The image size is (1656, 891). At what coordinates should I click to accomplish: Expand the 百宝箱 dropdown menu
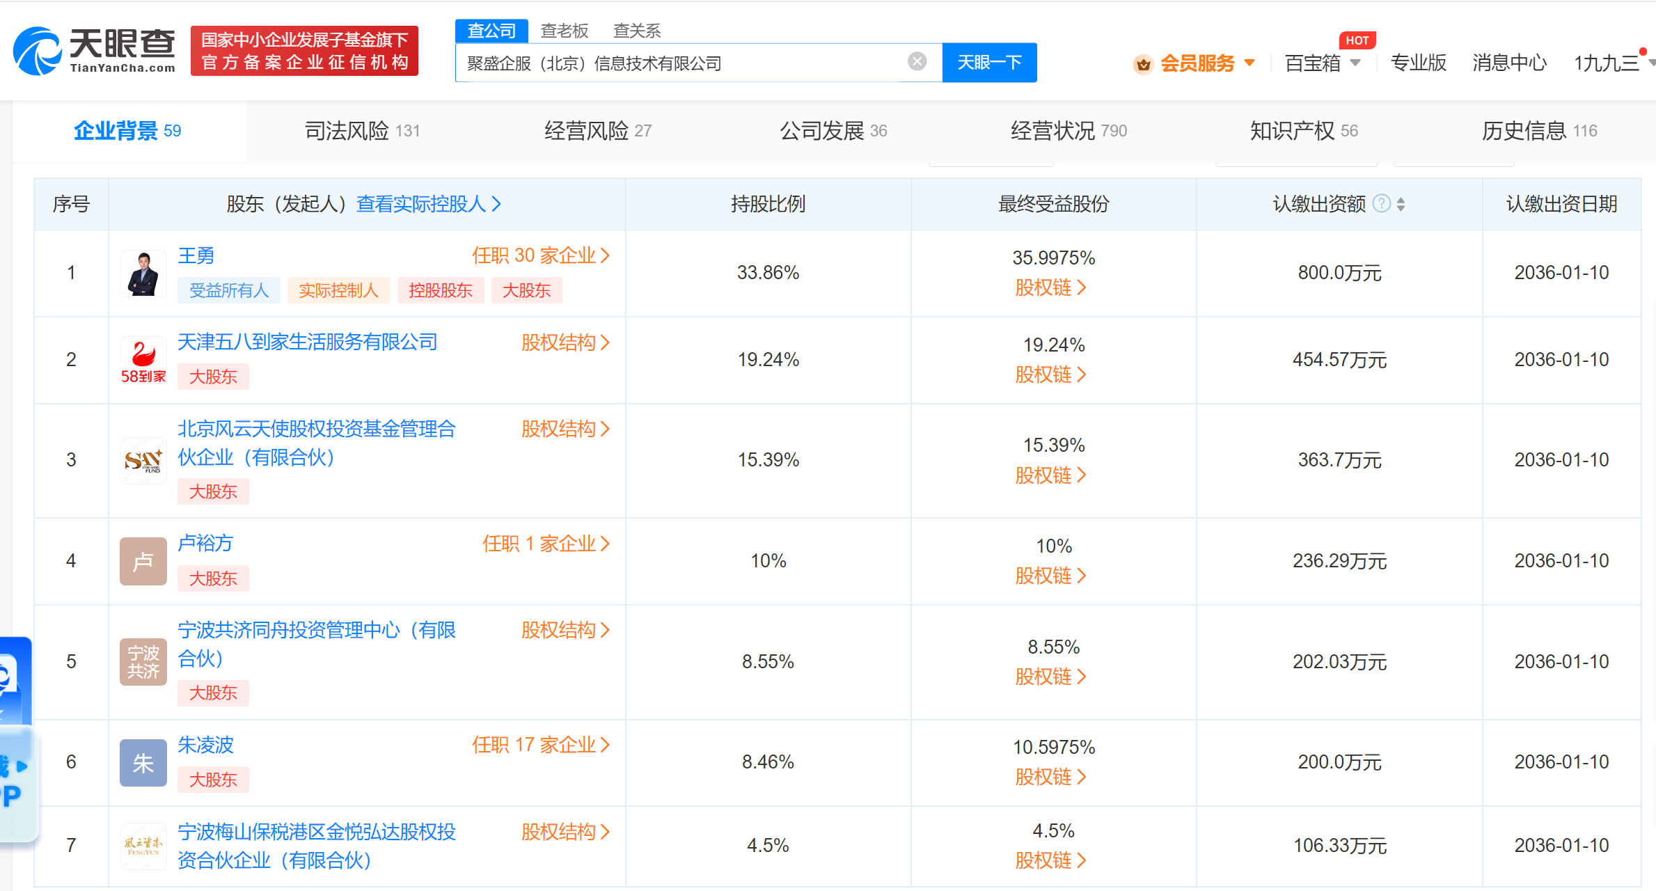tap(1323, 63)
